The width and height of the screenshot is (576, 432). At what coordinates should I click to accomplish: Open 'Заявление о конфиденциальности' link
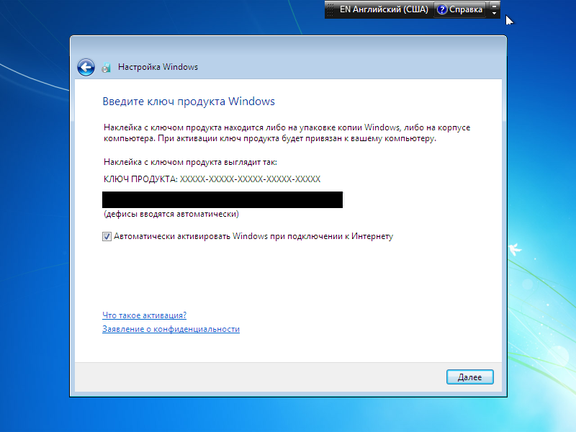pyautogui.click(x=171, y=329)
